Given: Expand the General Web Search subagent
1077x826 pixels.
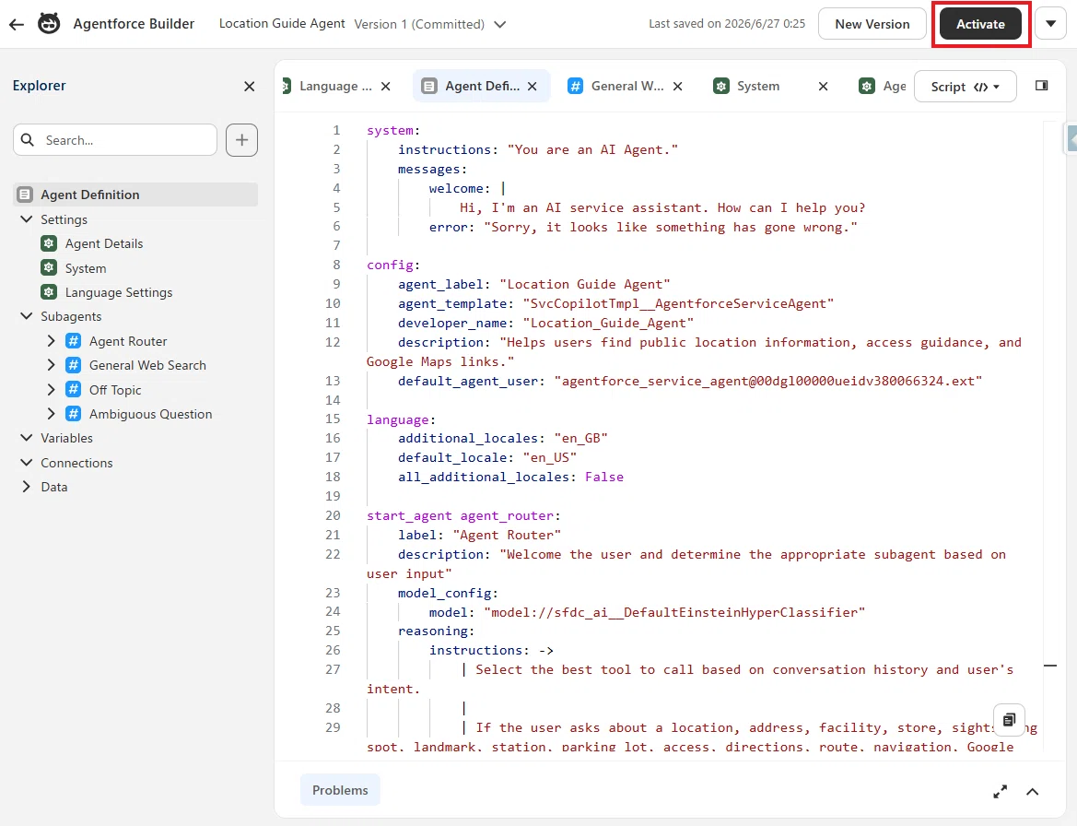Looking at the screenshot, I should [x=51, y=365].
